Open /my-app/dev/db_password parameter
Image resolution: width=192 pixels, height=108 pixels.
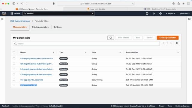pyautogui.click(x=31, y=80)
